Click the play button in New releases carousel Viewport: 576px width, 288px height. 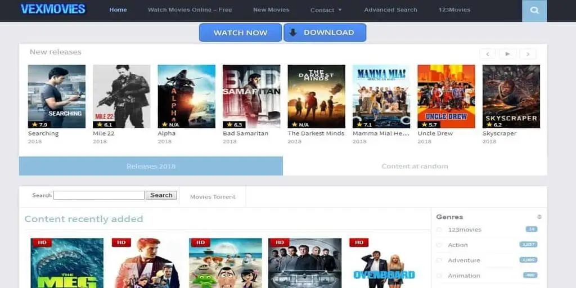pos(507,54)
